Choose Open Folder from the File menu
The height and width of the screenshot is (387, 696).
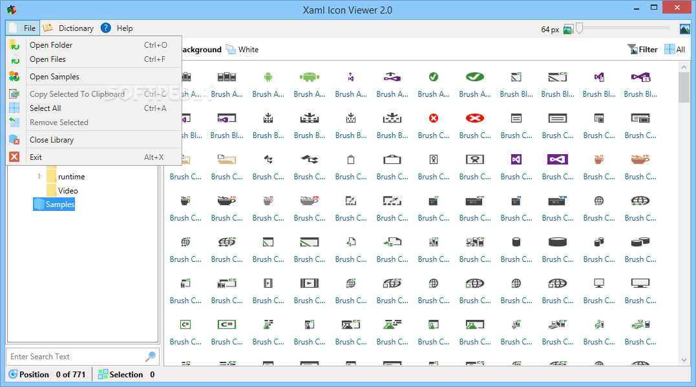(94, 45)
